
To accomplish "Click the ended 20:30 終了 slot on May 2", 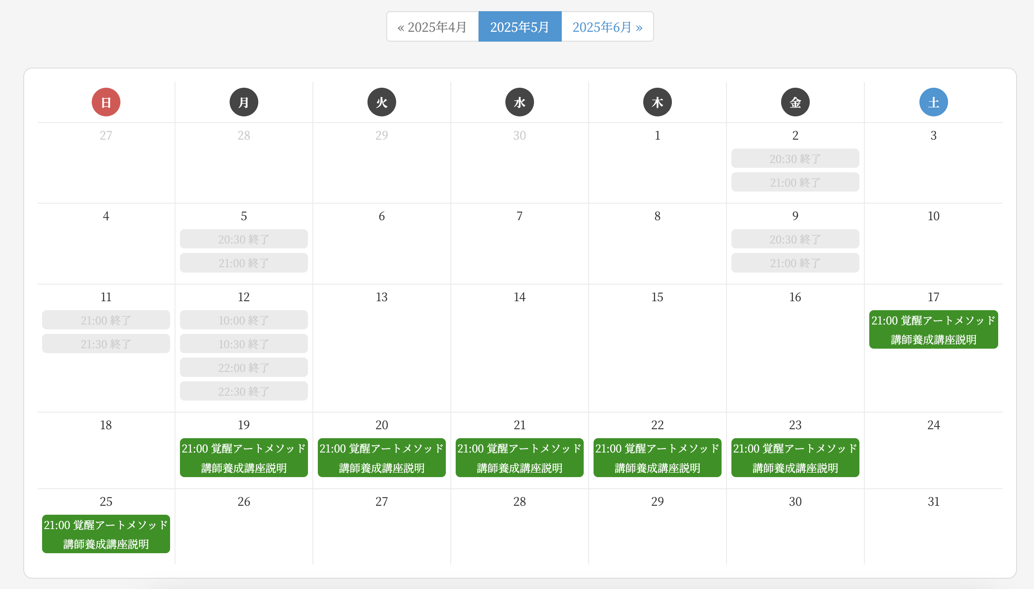I will 795,158.
